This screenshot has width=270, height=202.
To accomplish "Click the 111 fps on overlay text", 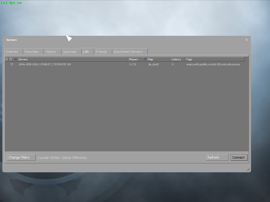I will 11,3.
